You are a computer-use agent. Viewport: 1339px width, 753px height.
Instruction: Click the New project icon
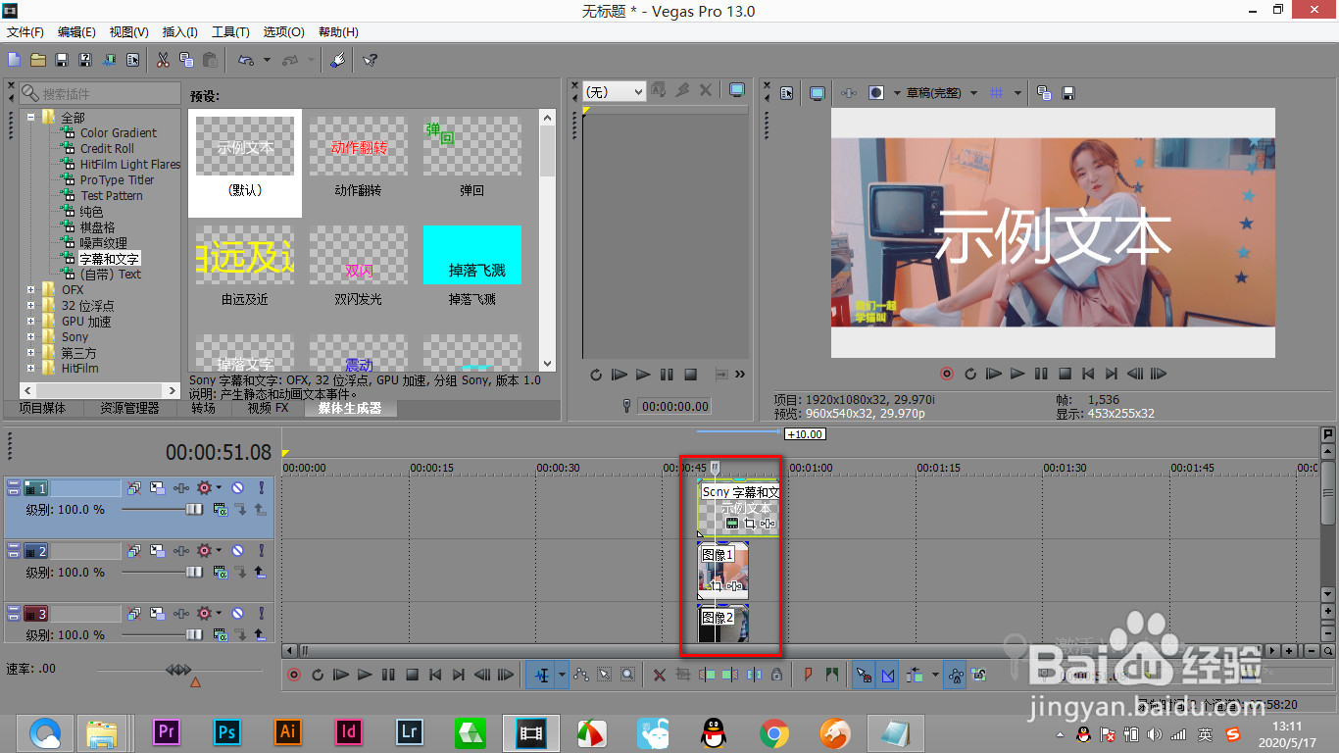tap(15, 60)
